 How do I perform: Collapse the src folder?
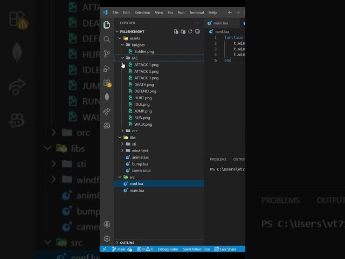(x=159, y=177)
